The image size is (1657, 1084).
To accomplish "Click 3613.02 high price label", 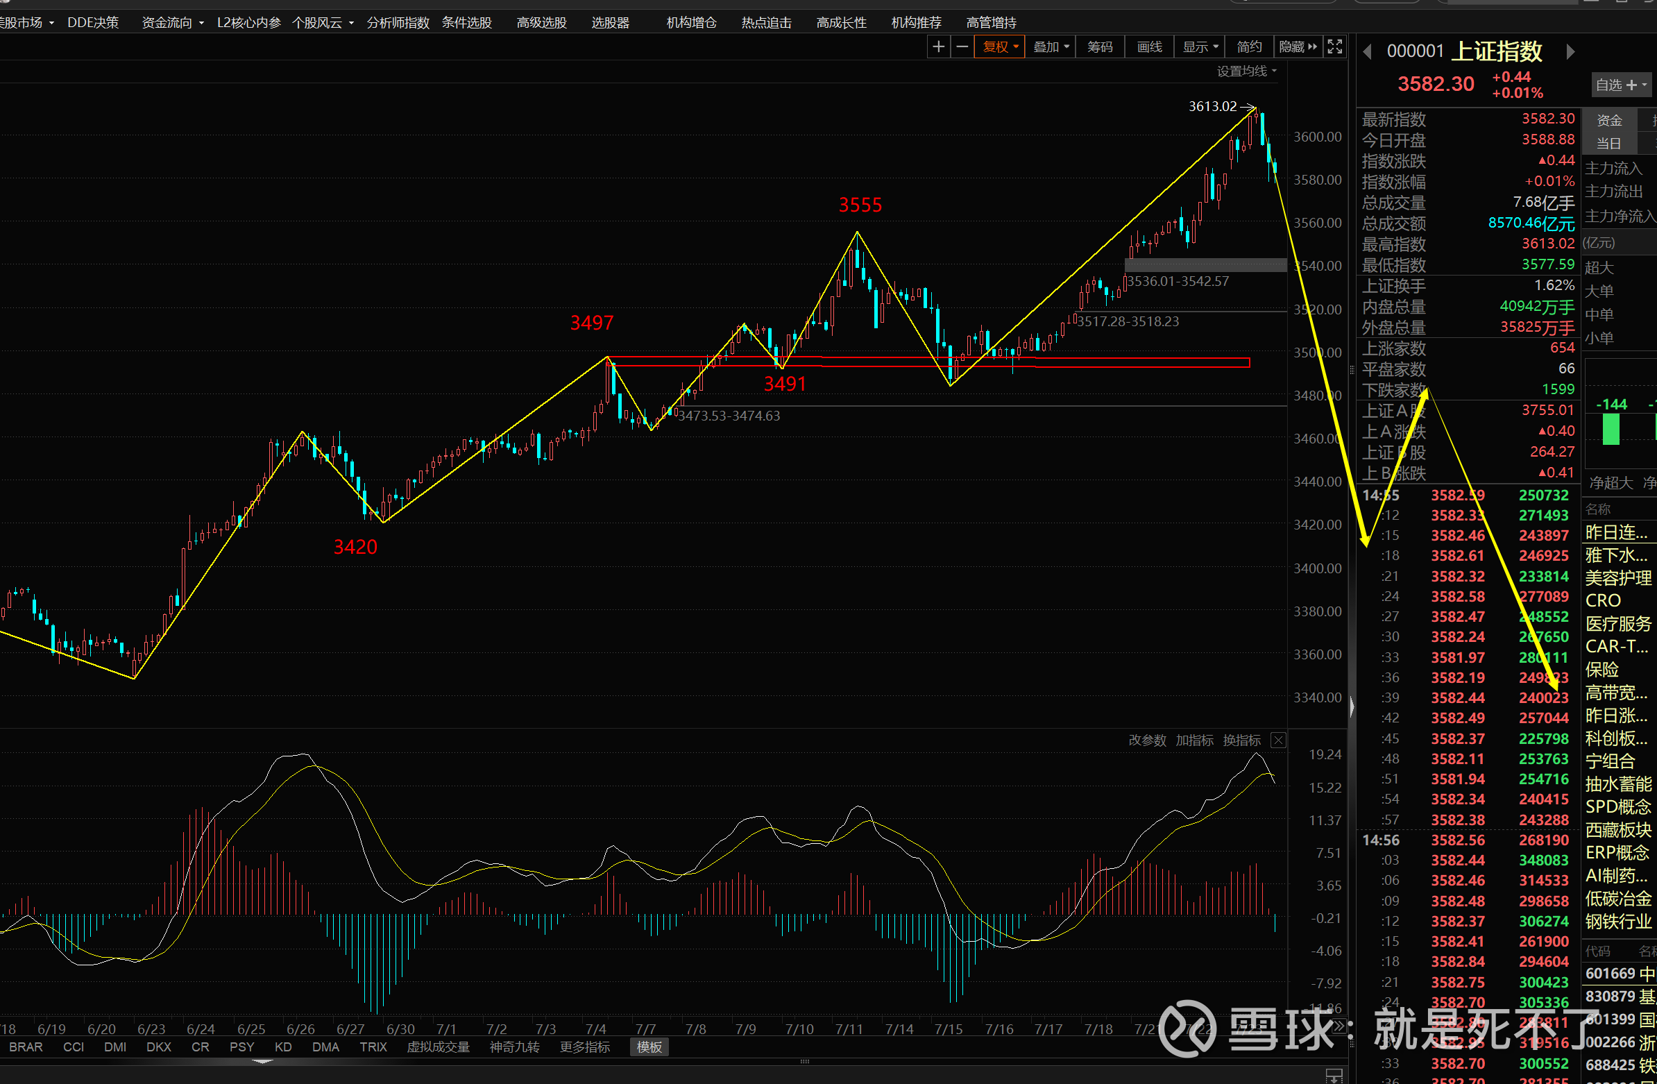I will point(1212,105).
